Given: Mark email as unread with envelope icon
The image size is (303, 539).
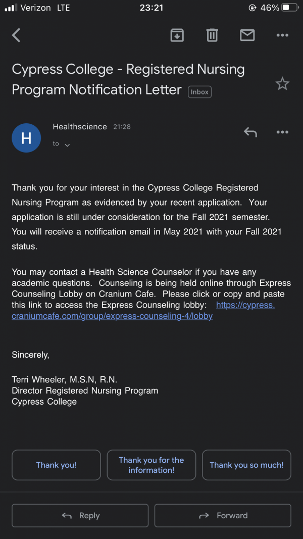Looking at the screenshot, I should click(247, 35).
